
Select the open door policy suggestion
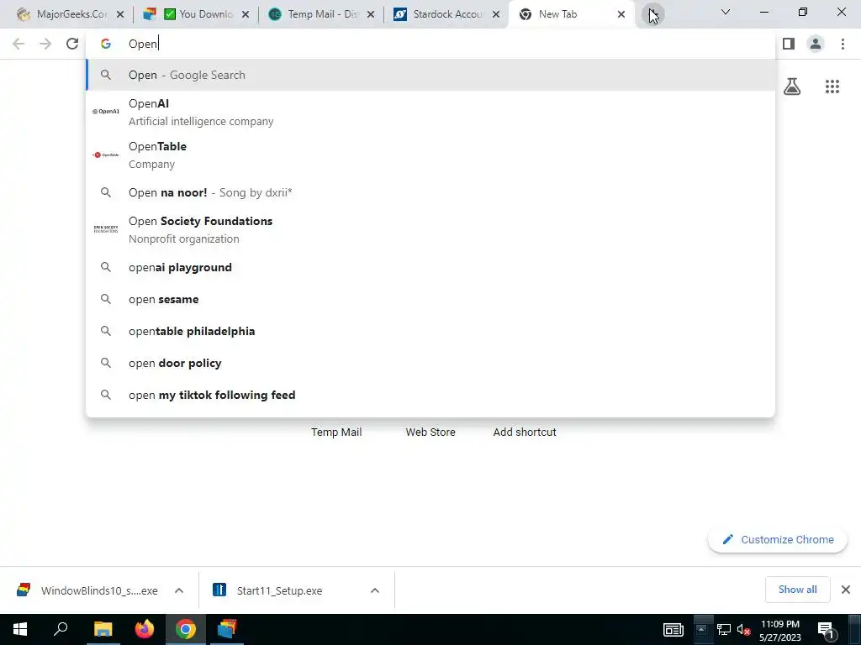tap(430, 363)
